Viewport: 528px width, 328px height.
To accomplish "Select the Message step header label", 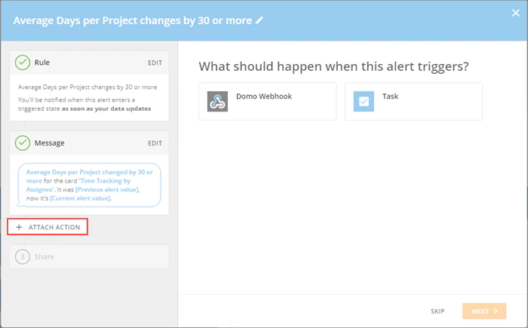I will click(50, 143).
